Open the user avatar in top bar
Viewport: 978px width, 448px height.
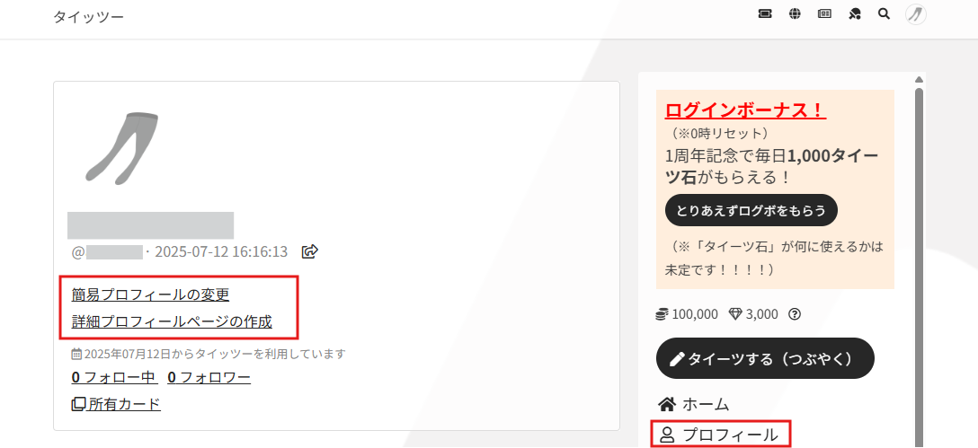916,13
